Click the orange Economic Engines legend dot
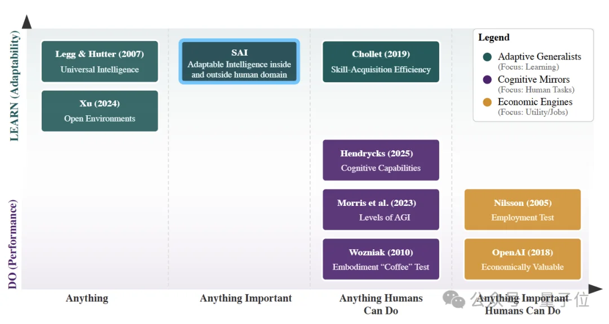This screenshot has height=324, width=609. pos(488,102)
